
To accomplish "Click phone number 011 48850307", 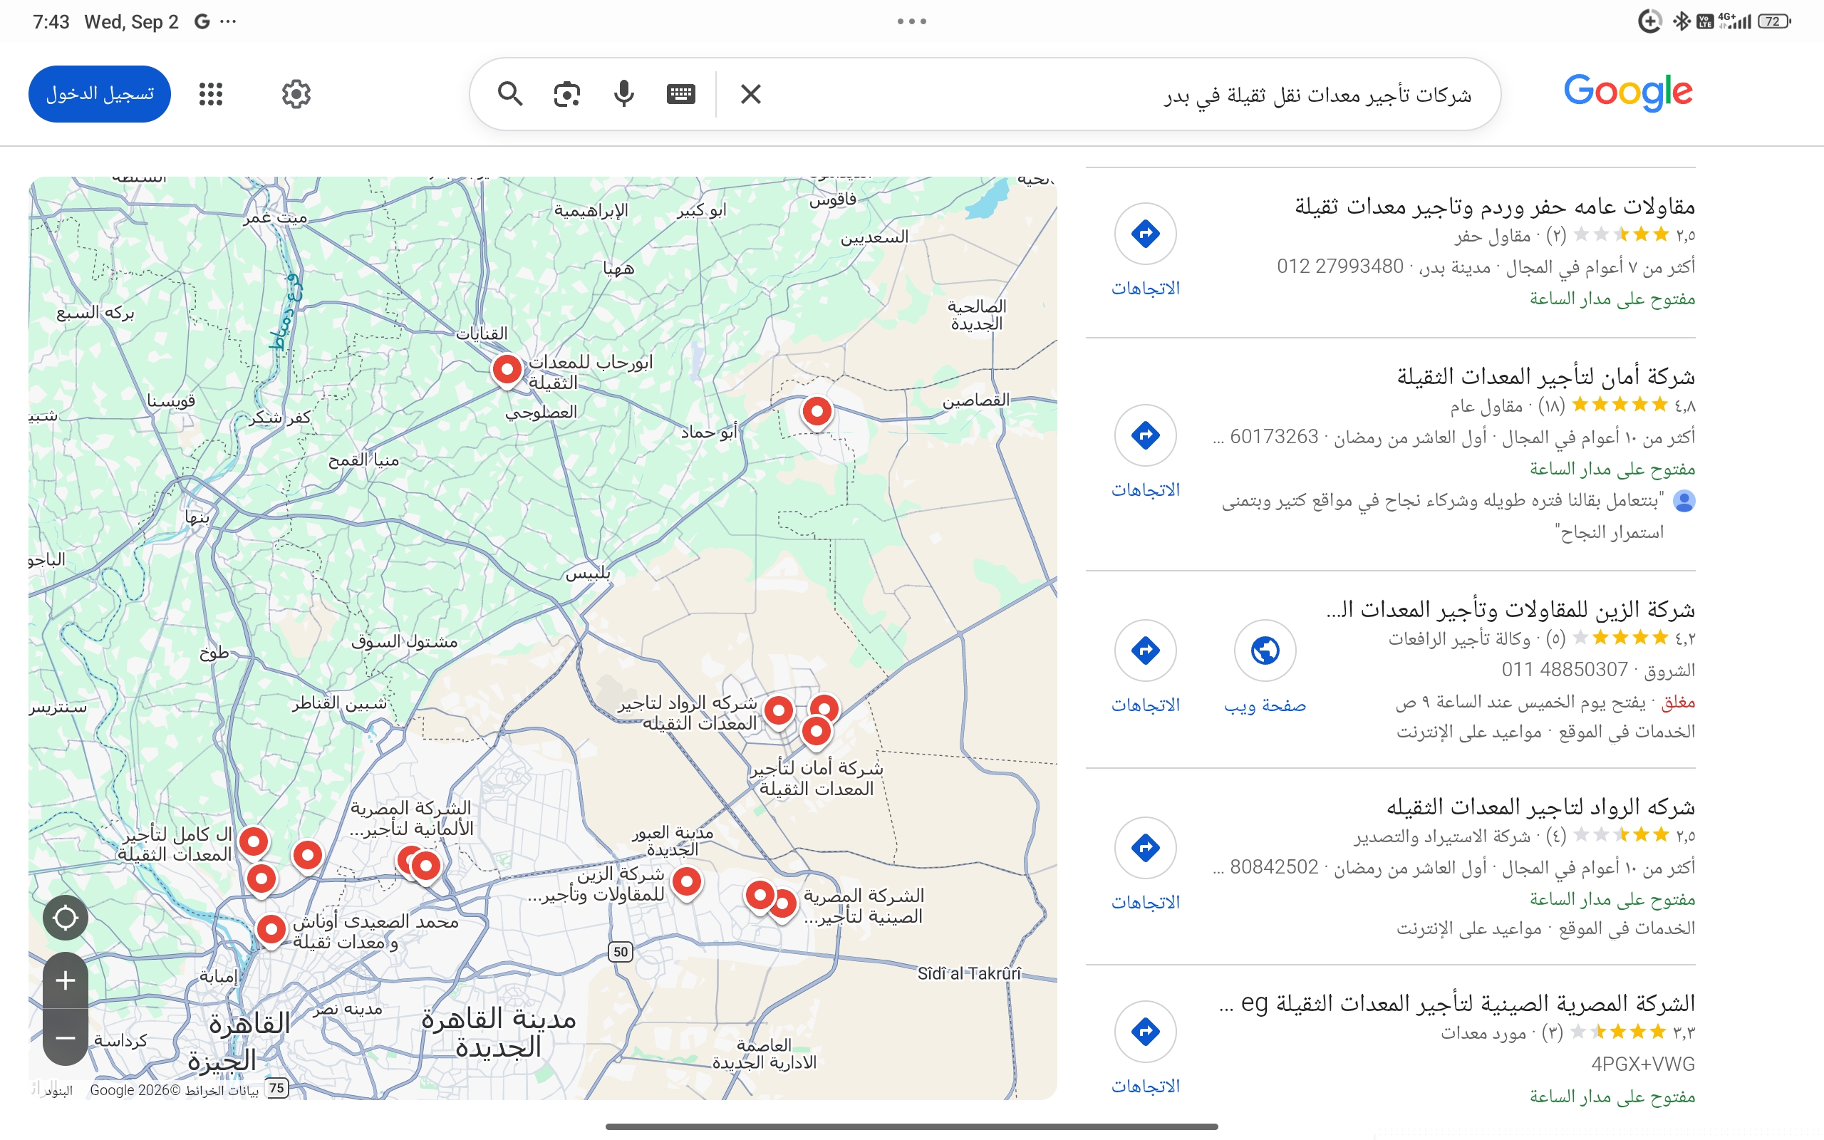I will (x=1564, y=670).
